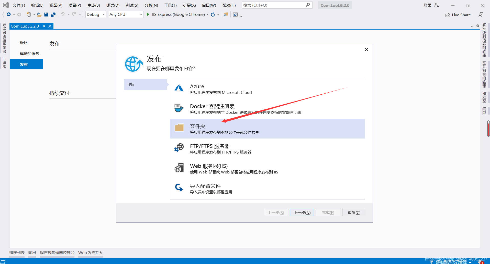The height and width of the screenshot is (264, 490).
Task: Click 登录 sign-in link
Action: (428, 5)
